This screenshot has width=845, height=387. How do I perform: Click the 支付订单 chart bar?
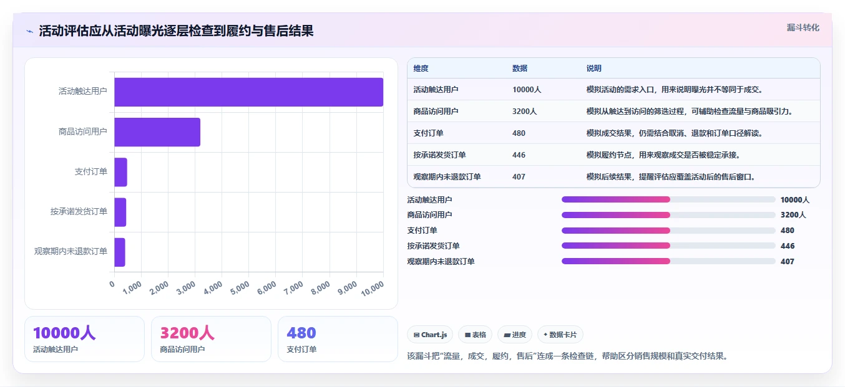pyautogui.click(x=120, y=172)
